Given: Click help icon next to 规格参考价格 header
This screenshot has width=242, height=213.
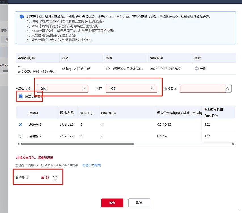Looking at the screenshot, I should (216, 116).
